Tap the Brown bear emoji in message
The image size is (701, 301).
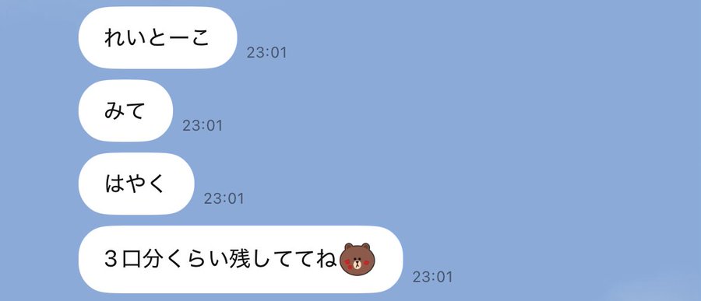click(358, 260)
